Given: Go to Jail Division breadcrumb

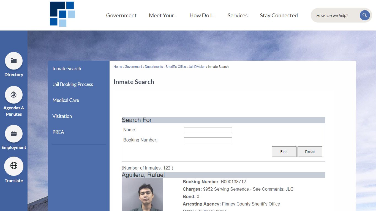Looking at the screenshot, I should pyautogui.click(x=197, y=67).
